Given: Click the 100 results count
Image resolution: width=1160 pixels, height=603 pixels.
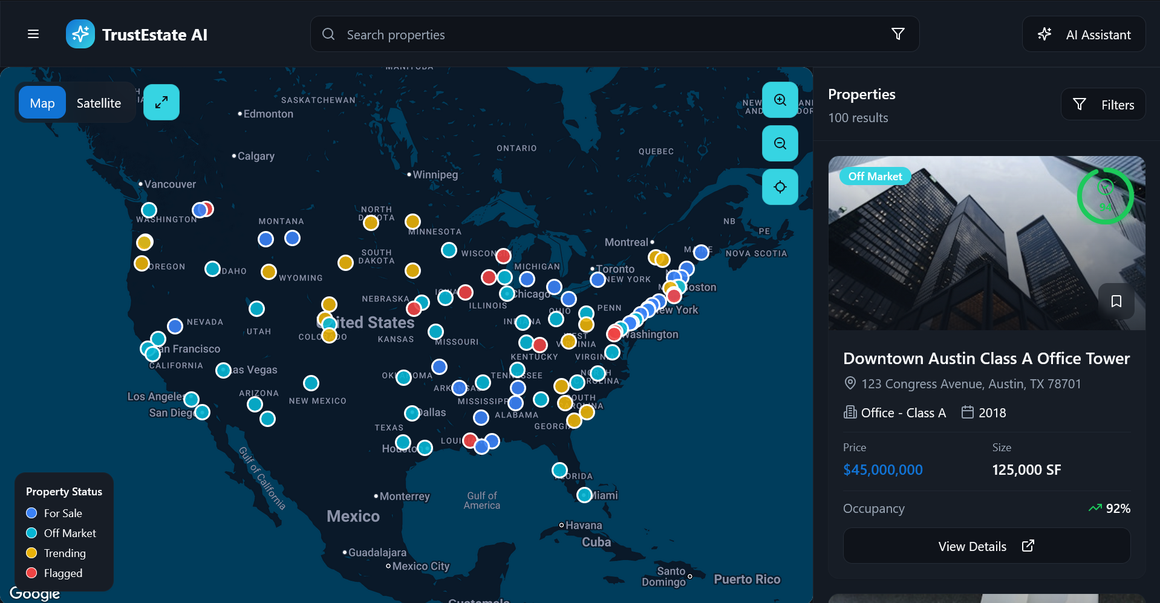Looking at the screenshot, I should point(858,118).
